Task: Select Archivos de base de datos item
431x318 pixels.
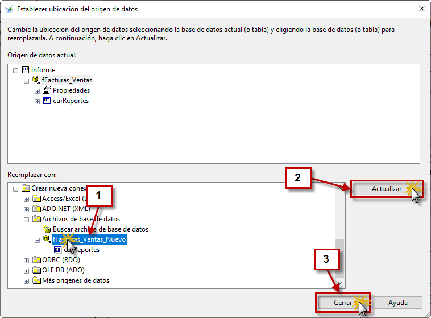Action: click(x=81, y=219)
